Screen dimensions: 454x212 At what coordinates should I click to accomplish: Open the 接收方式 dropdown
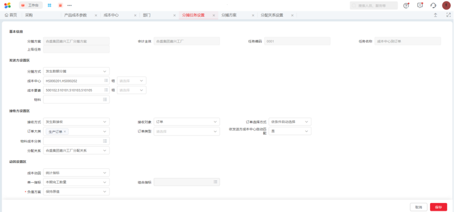coord(76,122)
